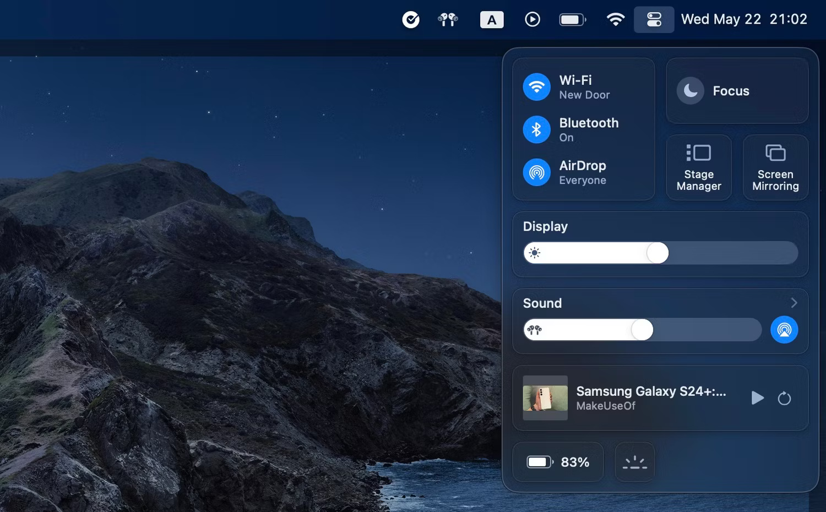Image resolution: width=826 pixels, height=512 pixels.
Task: Turn off Bluetooth via its blue icon
Action: pos(536,129)
